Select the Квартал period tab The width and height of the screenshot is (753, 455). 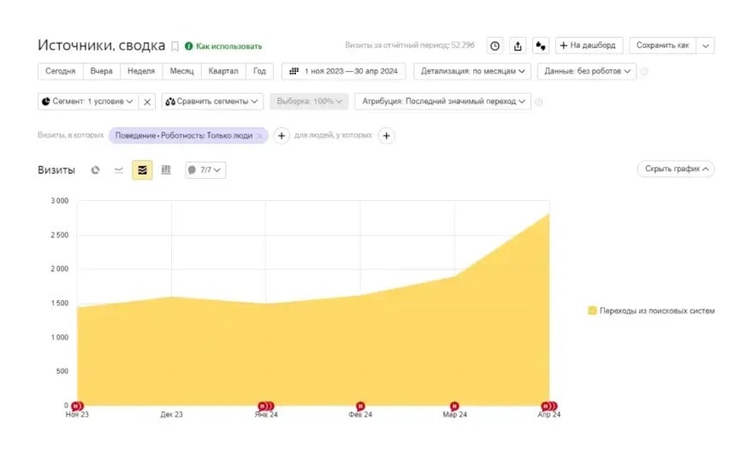tap(223, 72)
